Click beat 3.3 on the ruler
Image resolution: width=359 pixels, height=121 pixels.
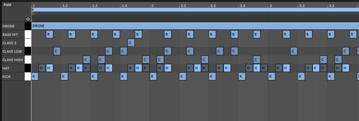[331, 6]
